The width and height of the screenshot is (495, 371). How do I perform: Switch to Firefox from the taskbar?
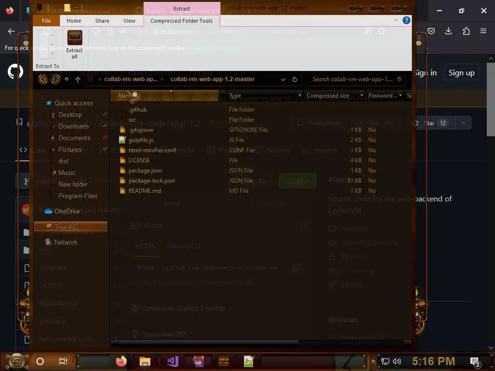click(x=121, y=361)
